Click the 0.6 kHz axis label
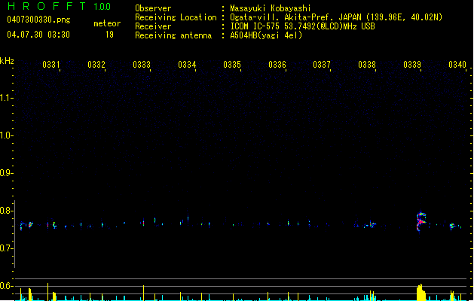Viewport: 474px width, 301px height. coord(6,286)
